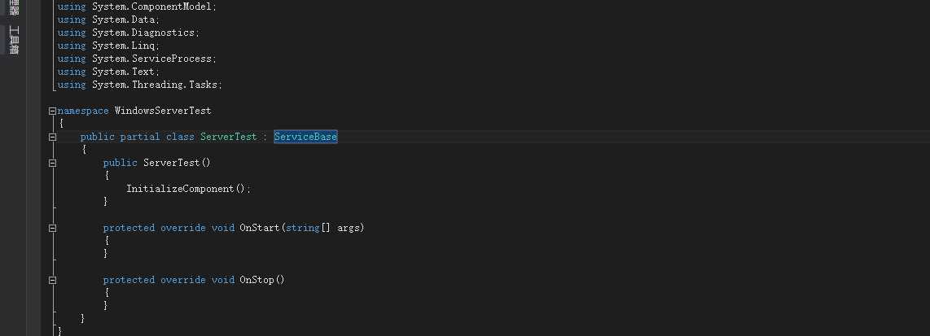This screenshot has height=336, width=930.
Task: Collapse the ServerTest() constructor region
Action: pyautogui.click(x=52, y=163)
